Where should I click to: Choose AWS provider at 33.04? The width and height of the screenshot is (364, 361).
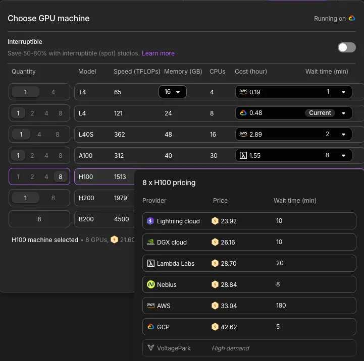tap(249, 306)
